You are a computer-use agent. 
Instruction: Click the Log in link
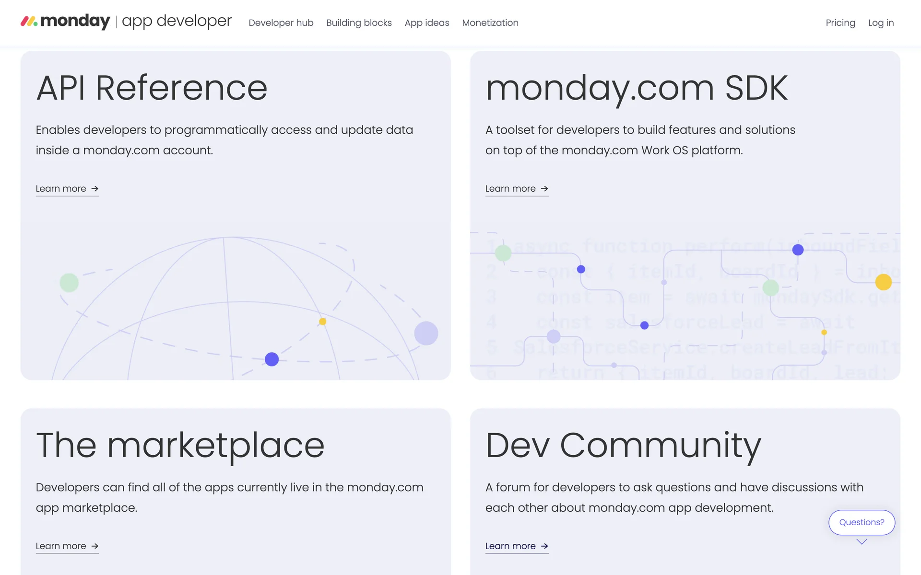tap(881, 23)
